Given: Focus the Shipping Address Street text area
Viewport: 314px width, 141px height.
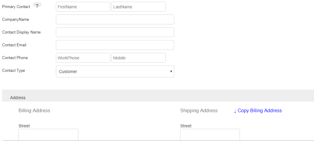Looking at the screenshot, I should click(x=210, y=134).
